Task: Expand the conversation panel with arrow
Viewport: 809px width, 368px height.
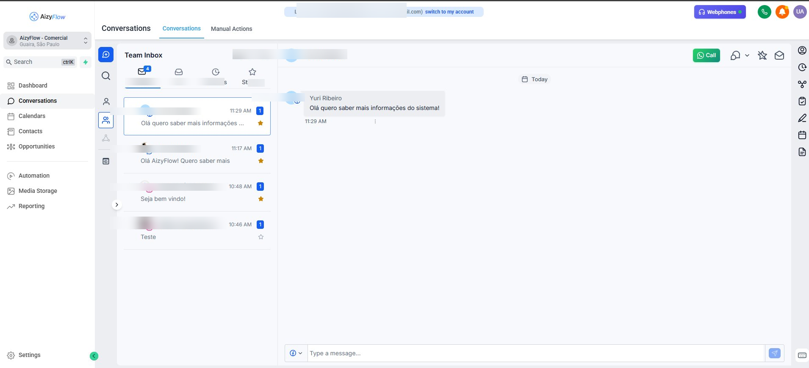Action: click(x=116, y=205)
